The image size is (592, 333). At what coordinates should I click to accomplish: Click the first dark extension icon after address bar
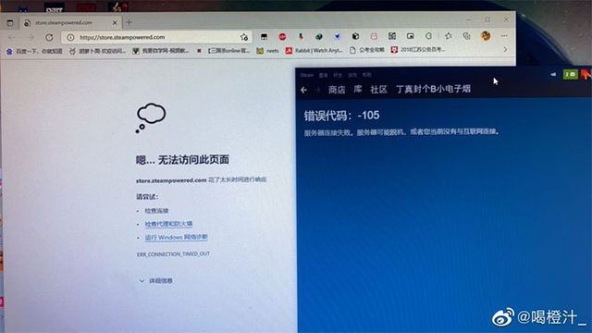[264, 37]
